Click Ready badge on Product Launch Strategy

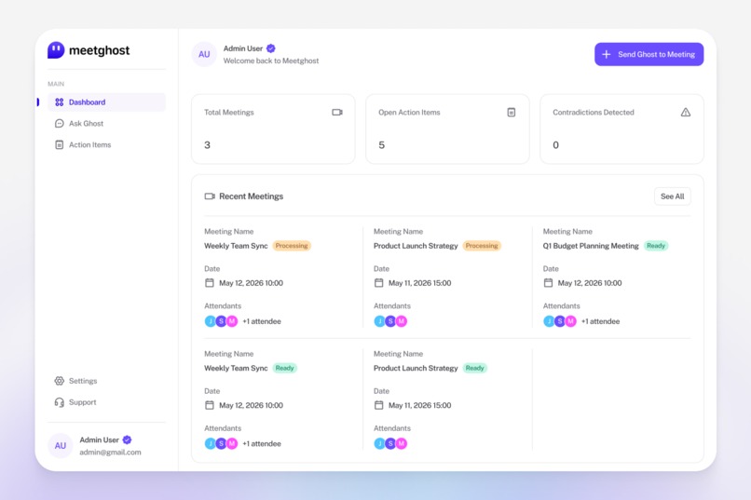474,368
